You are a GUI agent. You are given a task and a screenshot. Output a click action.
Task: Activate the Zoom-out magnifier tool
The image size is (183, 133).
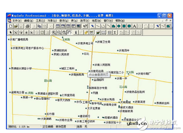pos(59,33)
